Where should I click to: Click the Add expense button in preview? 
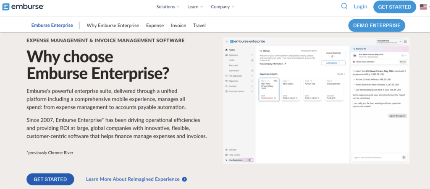(333, 63)
